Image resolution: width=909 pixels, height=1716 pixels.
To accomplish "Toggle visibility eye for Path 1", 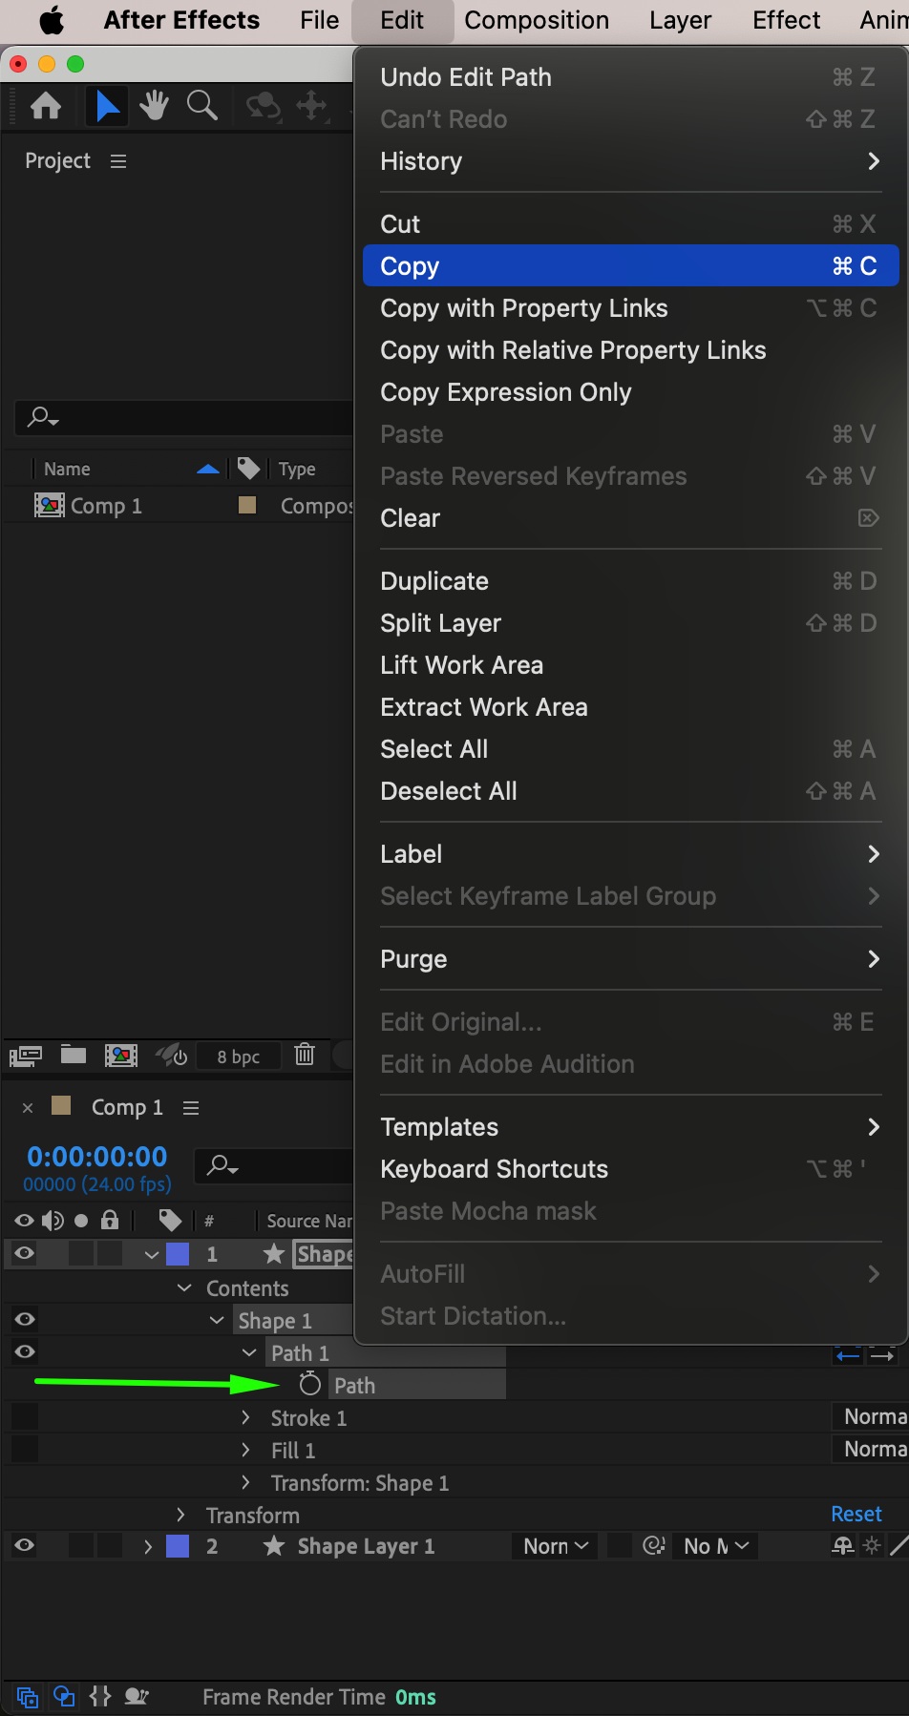I will [x=25, y=1352].
